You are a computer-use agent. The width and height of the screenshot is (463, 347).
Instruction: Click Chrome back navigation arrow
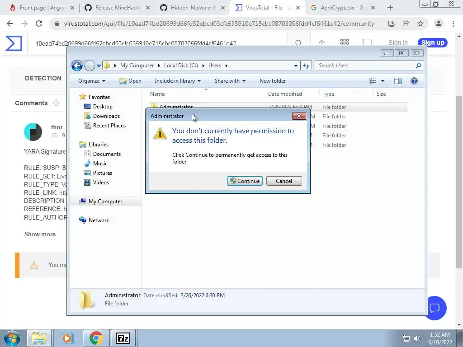[x=10, y=23]
